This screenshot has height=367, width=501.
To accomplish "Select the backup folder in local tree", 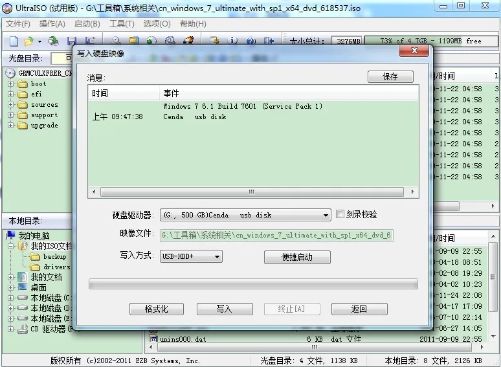I will [x=54, y=257].
